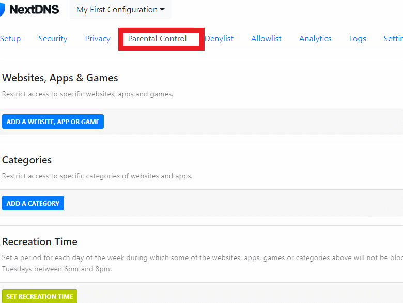403x303 pixels.
Task: Go to the Privacy tab
Action: 98,39
